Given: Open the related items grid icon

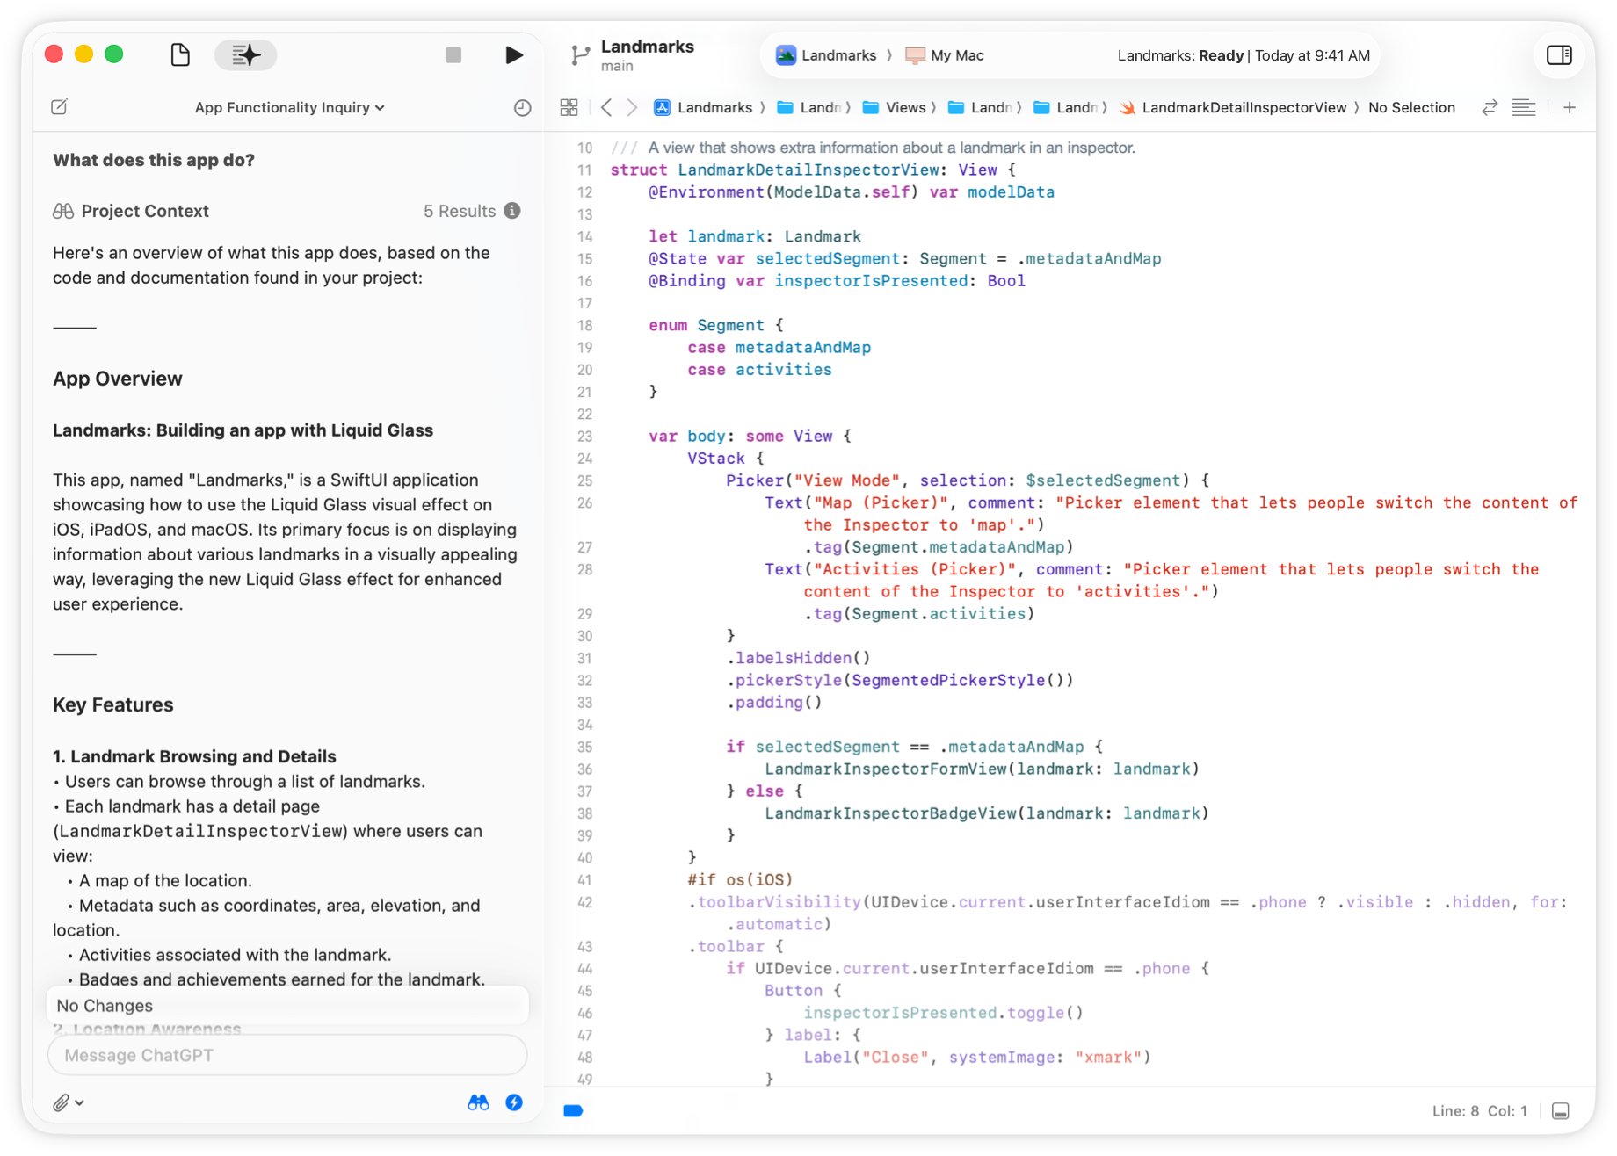Looking at the screenshot, I should pos(569,106).
